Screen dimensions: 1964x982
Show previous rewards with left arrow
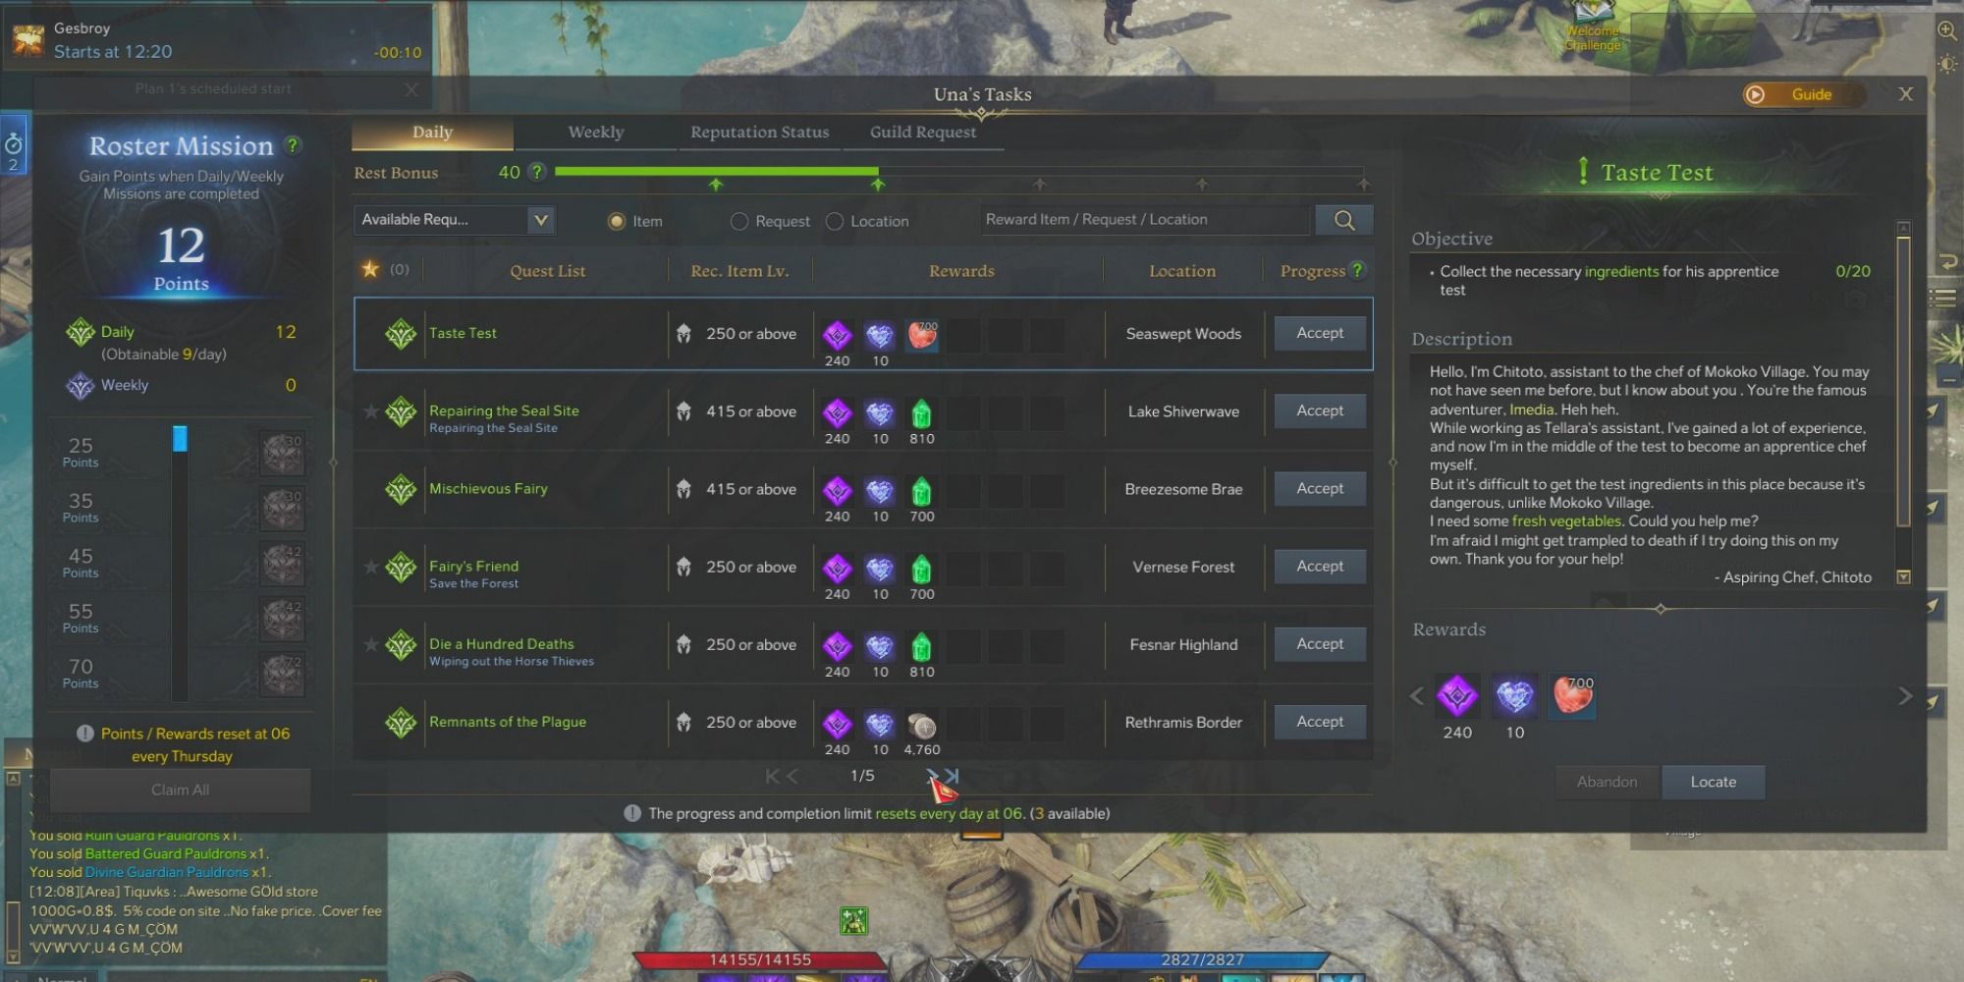(x=1417, y=696)
